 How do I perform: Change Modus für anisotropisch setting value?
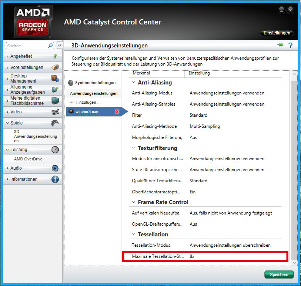point(227,159)
